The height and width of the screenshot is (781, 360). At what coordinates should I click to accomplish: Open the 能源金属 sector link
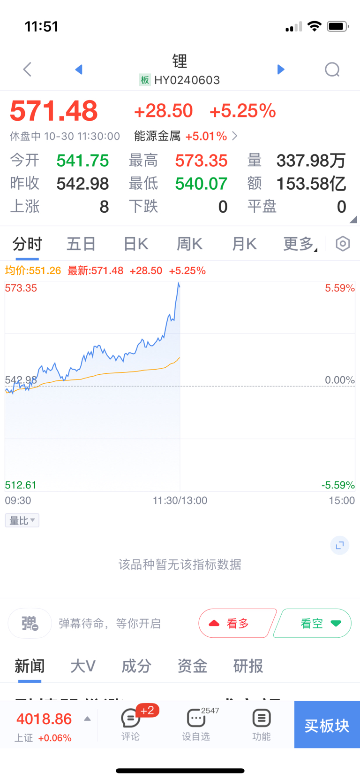click(x=186, y=136)
